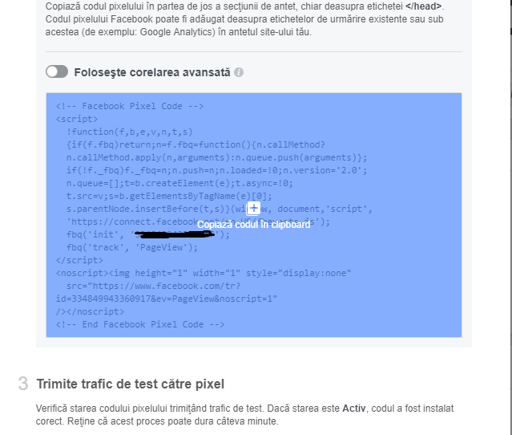Image resolution: width=512 pixels, height=435 pixels.
Task: Click the Folosește corelarea avansată label
Action: tap(152, 72)
